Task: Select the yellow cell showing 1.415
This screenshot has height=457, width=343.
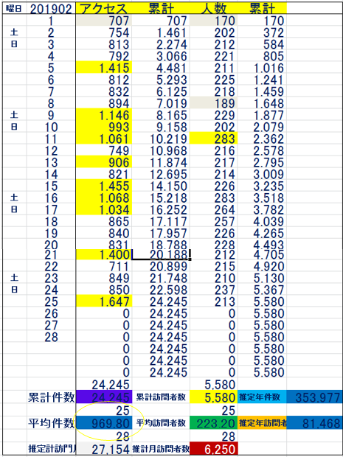Action: tap(104, 68)
